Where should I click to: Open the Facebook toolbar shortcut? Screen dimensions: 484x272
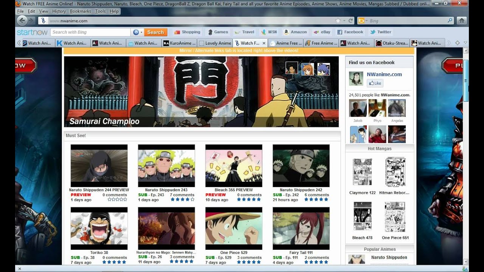point(350,32)
